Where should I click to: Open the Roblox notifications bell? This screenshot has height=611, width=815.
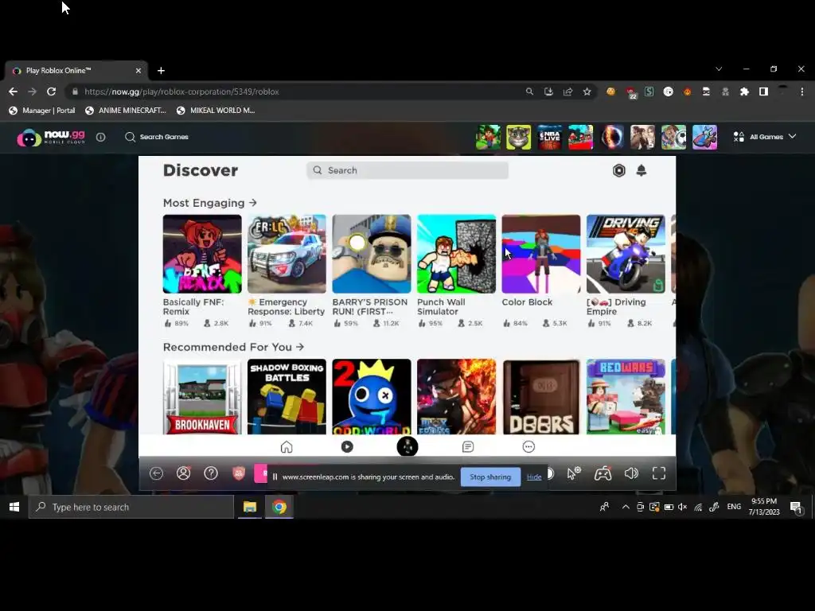pyautogui.click(x=641, y=170)
